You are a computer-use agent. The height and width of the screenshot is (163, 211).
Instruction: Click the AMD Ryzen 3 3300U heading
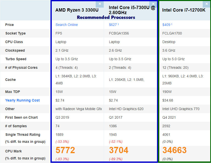[77, 10]
